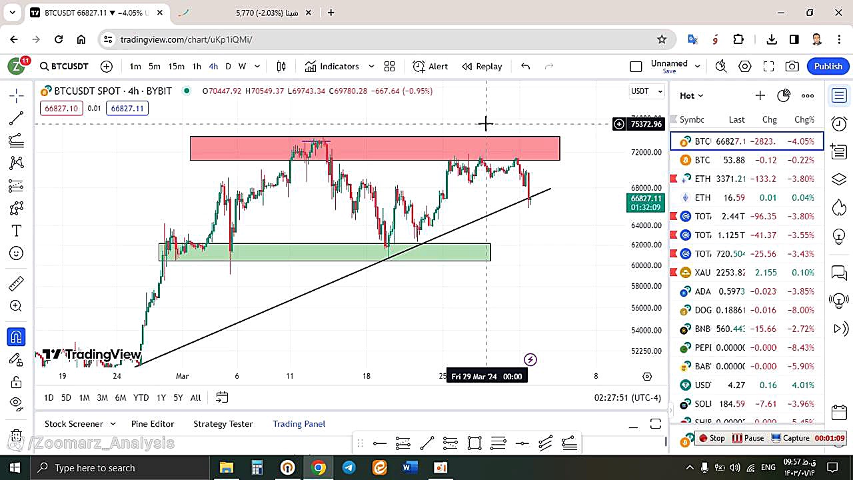
Task: Enter fullscreen chart mode
Action: [768, 66]
